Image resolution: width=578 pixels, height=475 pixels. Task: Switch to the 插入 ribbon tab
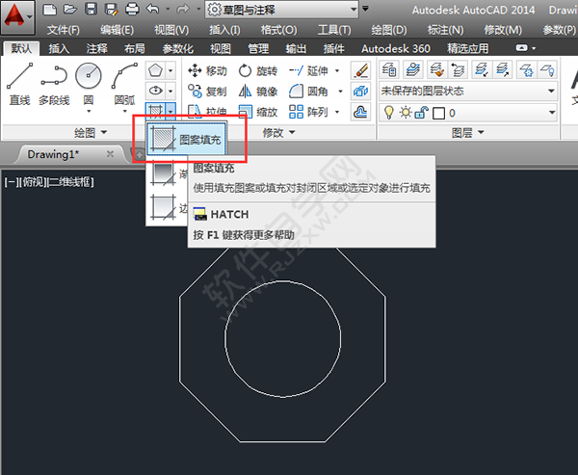59,48
